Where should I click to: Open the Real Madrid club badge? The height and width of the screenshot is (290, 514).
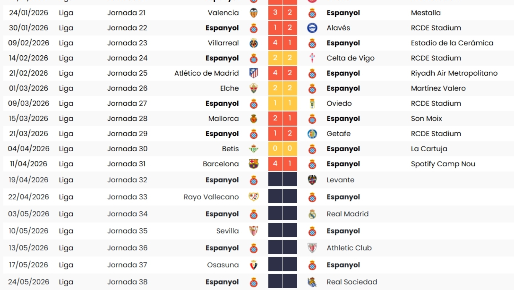tap(313, 214)
